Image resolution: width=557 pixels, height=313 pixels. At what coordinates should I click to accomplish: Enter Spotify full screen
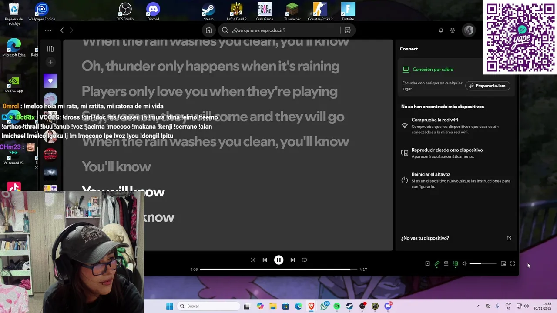(513, 263)
